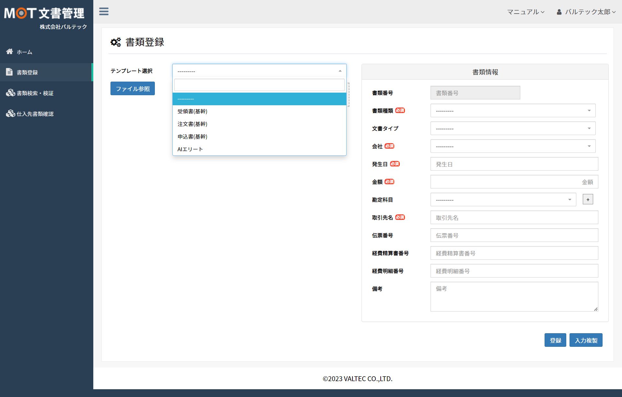
Task: Click the user icon beside バルテック太郎
Action: 559,12
